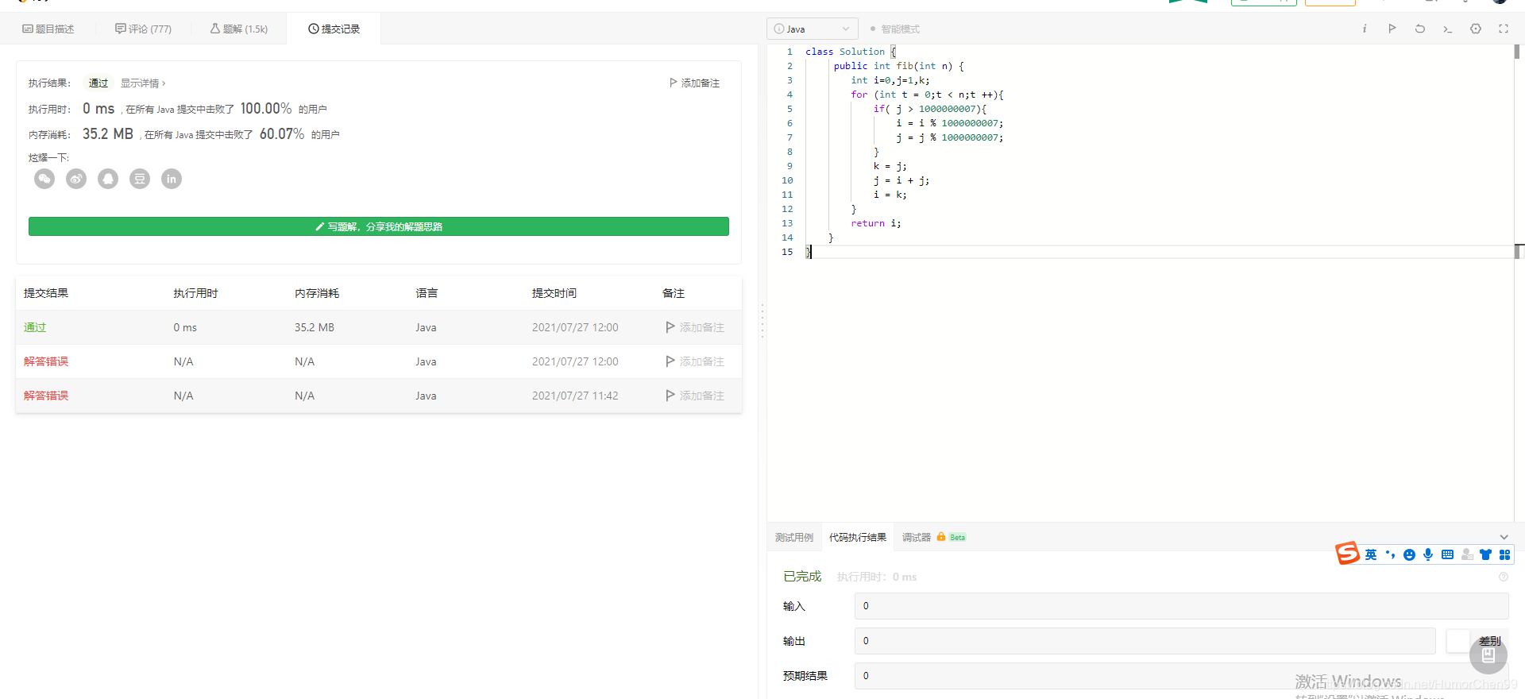Share result via Douban icon

pyautogui.click(x=140, y=179)
